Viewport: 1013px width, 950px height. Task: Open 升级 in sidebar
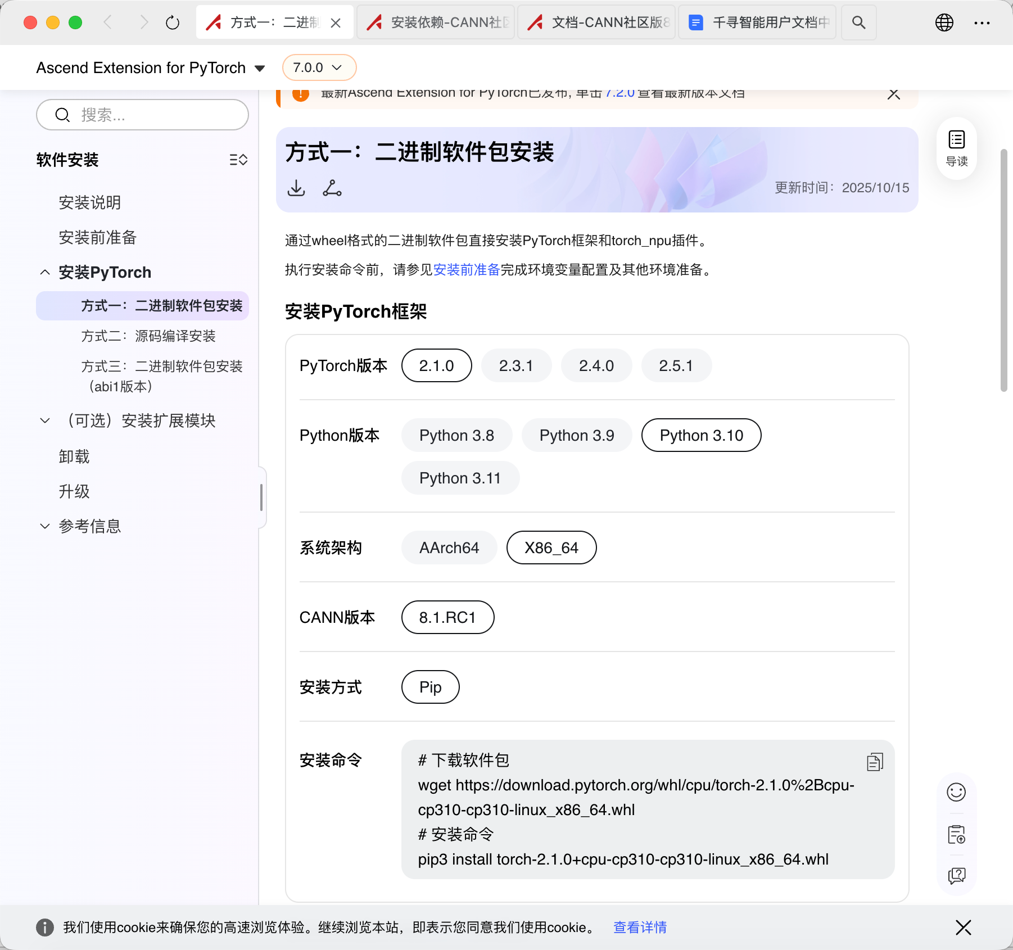pos(74,491)
